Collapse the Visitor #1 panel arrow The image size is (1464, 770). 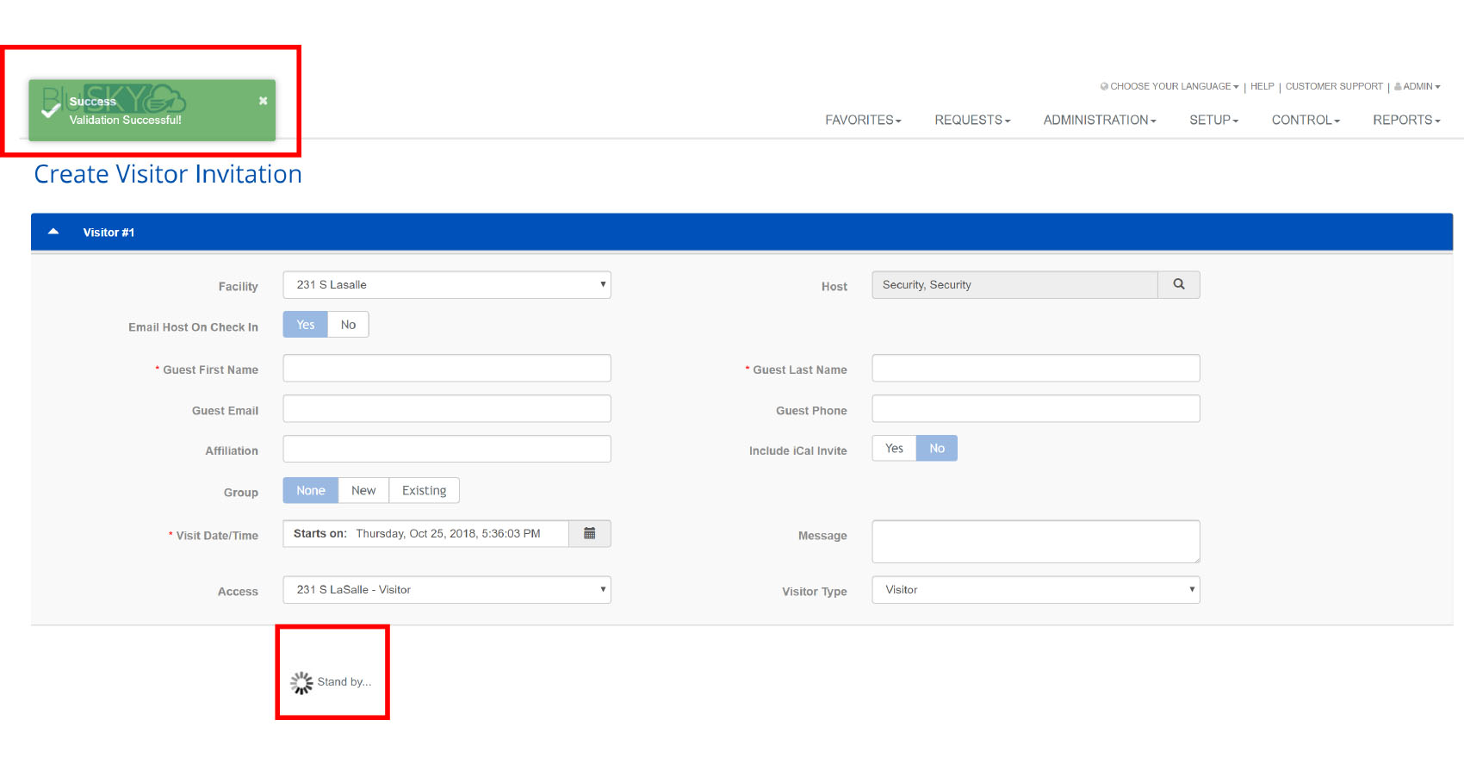coord(53,233)
